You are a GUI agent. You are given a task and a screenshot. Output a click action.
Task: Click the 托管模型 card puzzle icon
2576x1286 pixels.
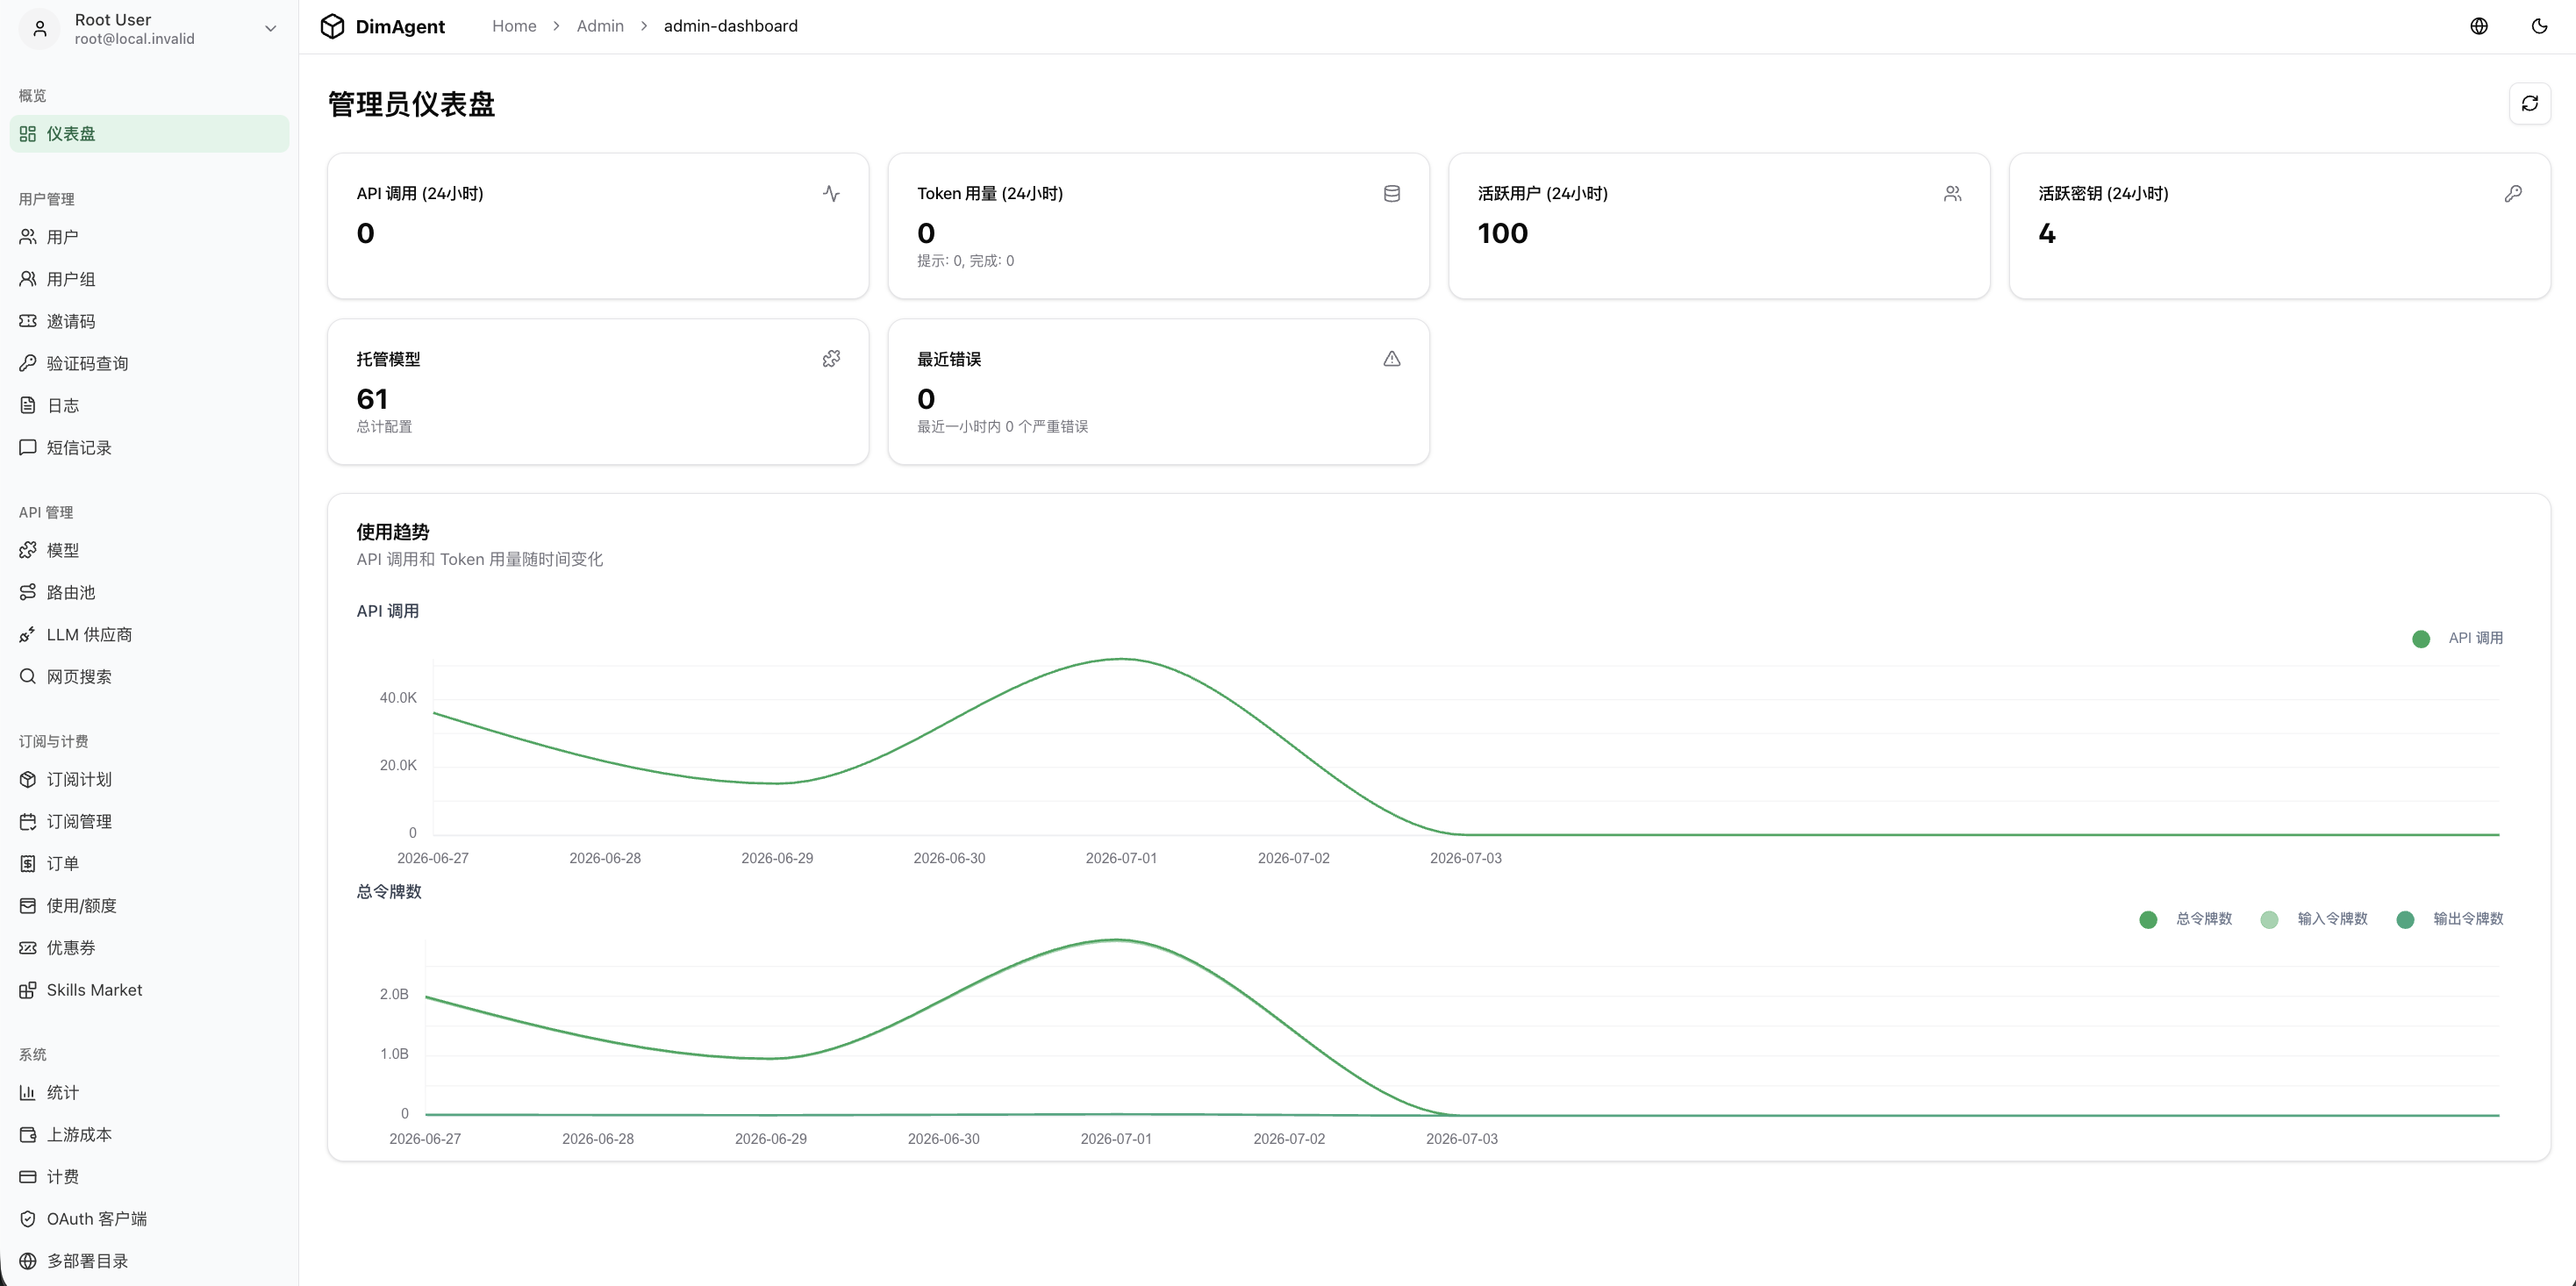tap(831, 358)
